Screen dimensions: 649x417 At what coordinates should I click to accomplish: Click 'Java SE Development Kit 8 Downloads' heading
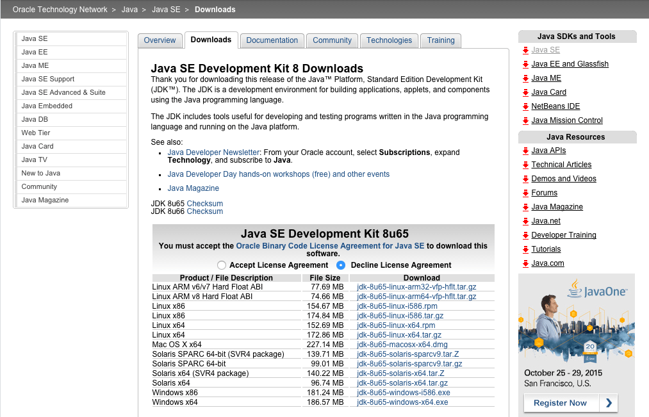(257, 69)
